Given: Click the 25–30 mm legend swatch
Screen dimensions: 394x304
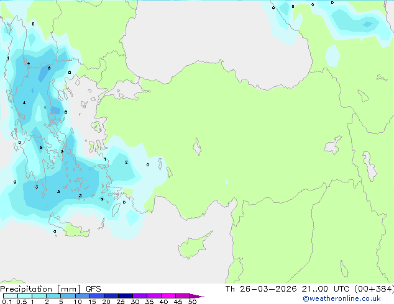Looking at the screenshot, I should coord(125,296).
